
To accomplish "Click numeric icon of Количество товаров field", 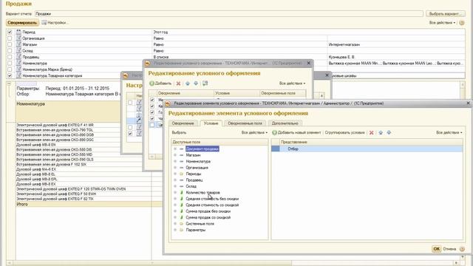I will point(182,192).
